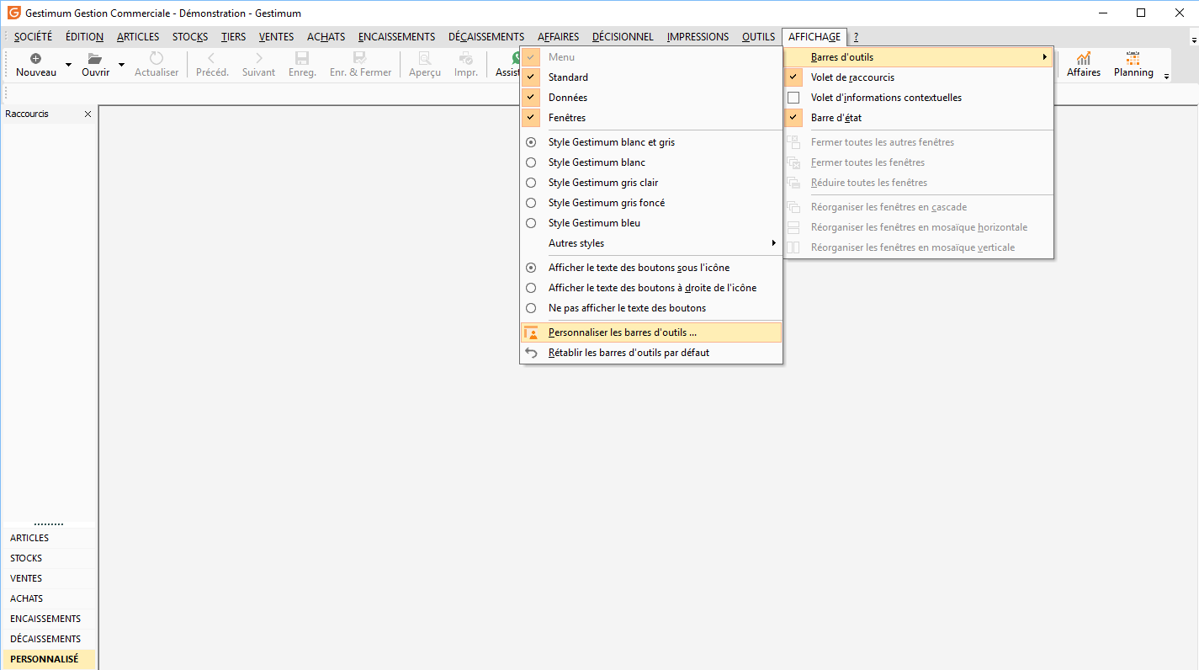This screenshot has height=670, width=1199.
Task: Open the DÉCAISSEMENTS menu
Action: [x=486, y=37]
